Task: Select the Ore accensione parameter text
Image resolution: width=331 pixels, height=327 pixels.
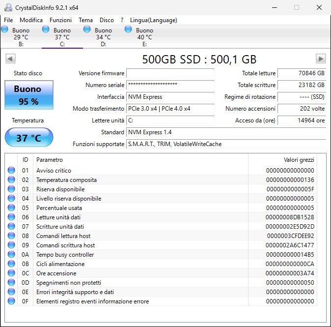Action: point(56,273)
